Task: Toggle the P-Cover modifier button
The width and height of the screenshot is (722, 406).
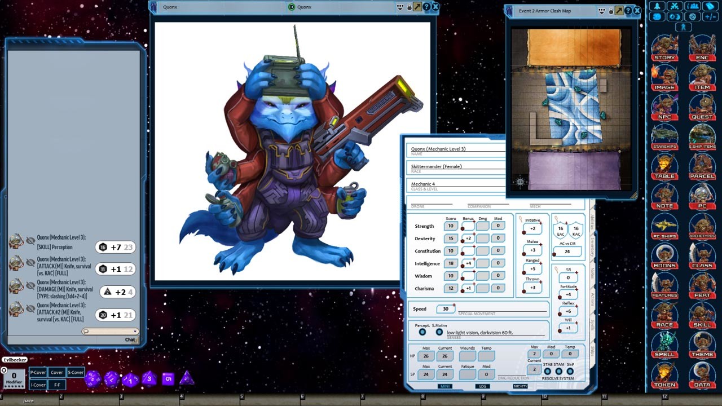Action: tap(37, 372)
